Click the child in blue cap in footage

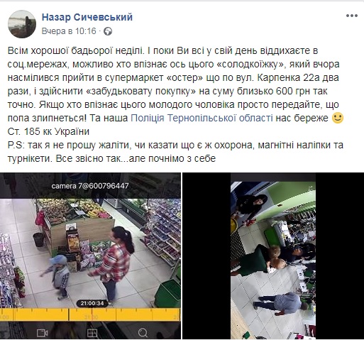click(56, 276)
